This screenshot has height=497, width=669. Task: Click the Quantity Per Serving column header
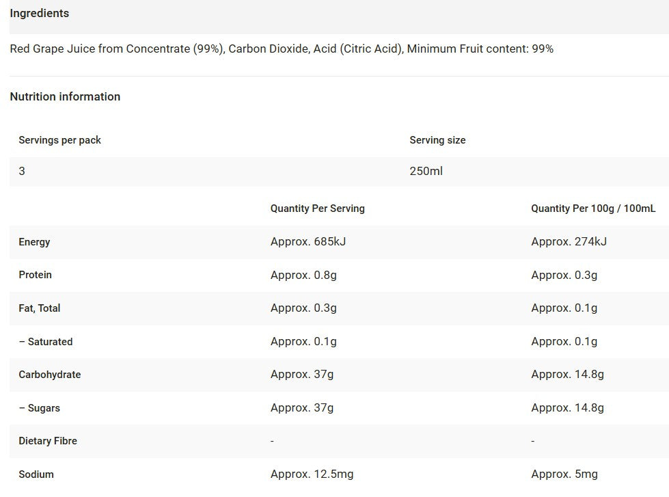(317, 209)
